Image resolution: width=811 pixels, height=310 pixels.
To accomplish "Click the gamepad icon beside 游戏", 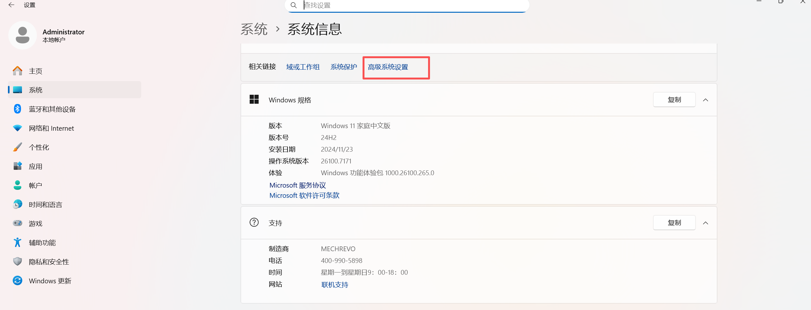I will 17,223.
